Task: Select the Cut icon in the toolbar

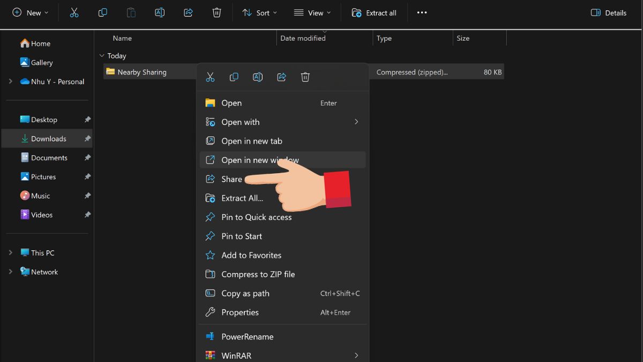Action: coord(74,12)
